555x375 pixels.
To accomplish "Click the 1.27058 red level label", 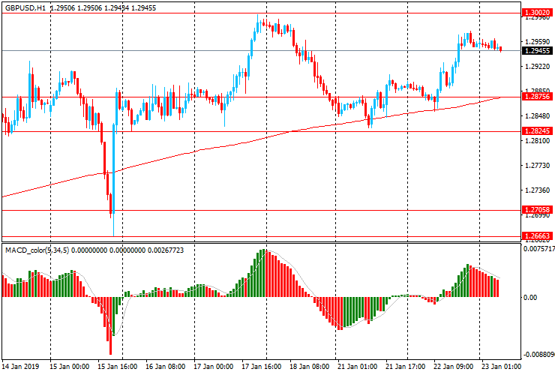I will (x=537, y=210).
